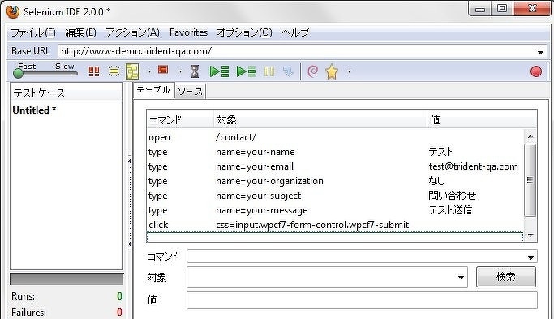Select the name=your-name row
Image resolution: width=554 pixels, height=319 pixels.
335,152
